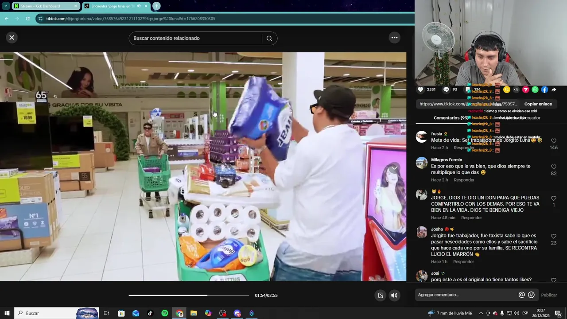Click the taskbar 'Buscar' search box
This screenshot has height=319, width=567.
(57, 313)
